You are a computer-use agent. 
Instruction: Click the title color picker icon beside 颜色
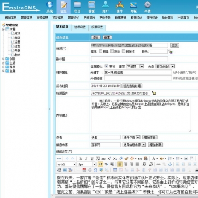pos(171,51)
